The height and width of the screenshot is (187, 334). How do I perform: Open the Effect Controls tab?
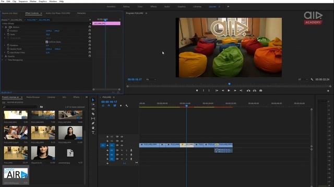click(32, 13)
